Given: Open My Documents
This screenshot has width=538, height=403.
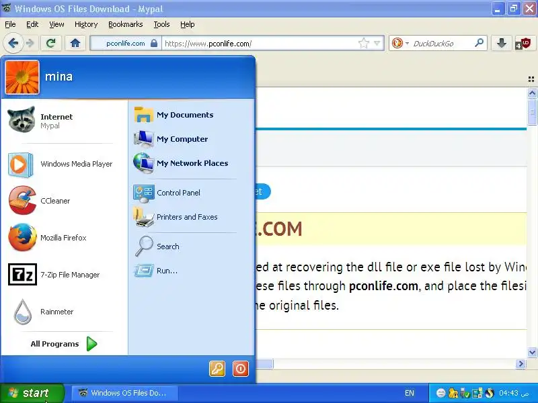Looking at the screenshot, I should 192,115.
